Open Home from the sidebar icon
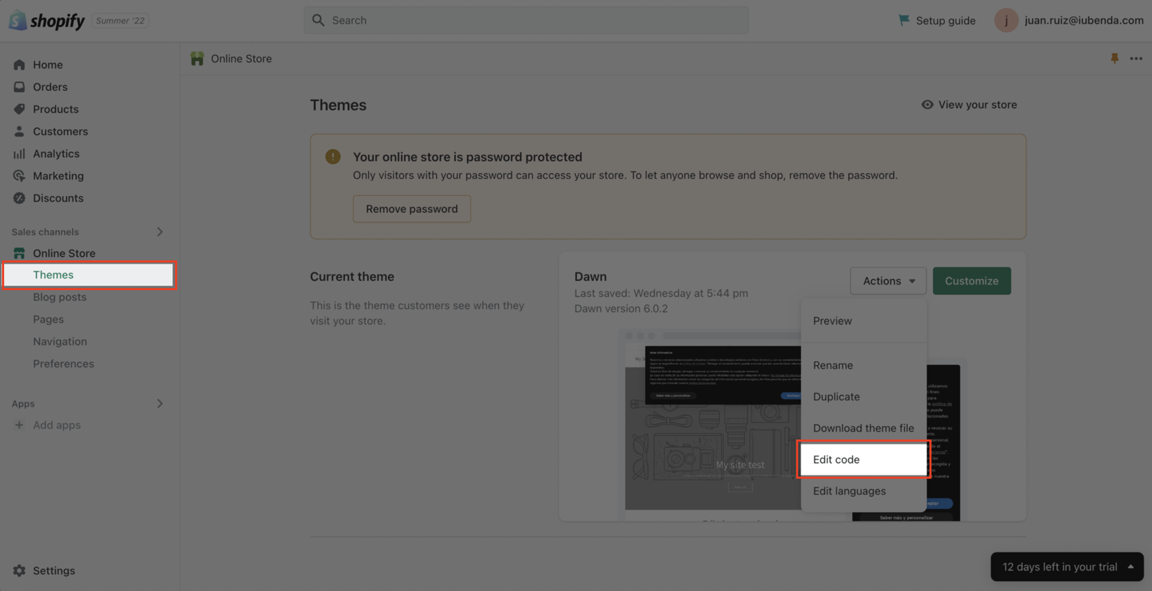1152x591 pixels. (20, 64)
